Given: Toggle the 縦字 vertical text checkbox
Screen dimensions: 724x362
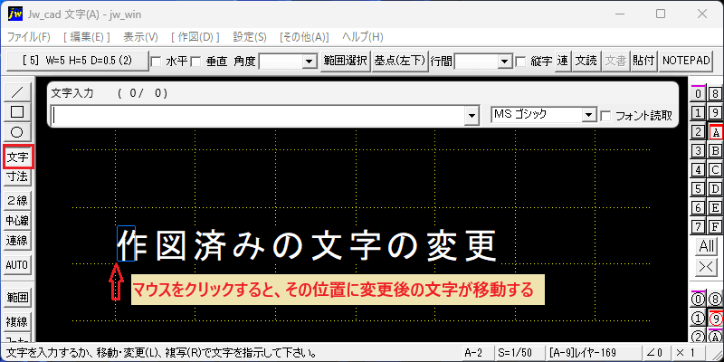Looking at the screenshot, I should pyautogui.click(x=520, y=62).
